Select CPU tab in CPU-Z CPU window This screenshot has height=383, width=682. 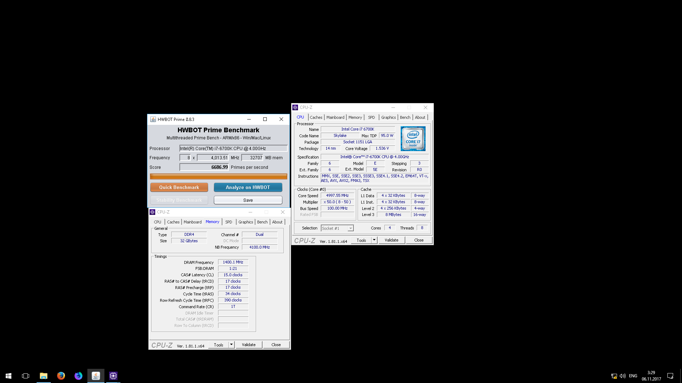click(301, 117)
